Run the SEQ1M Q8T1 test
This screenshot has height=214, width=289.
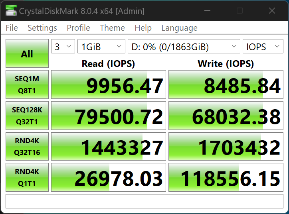click(x=27, y=84)
